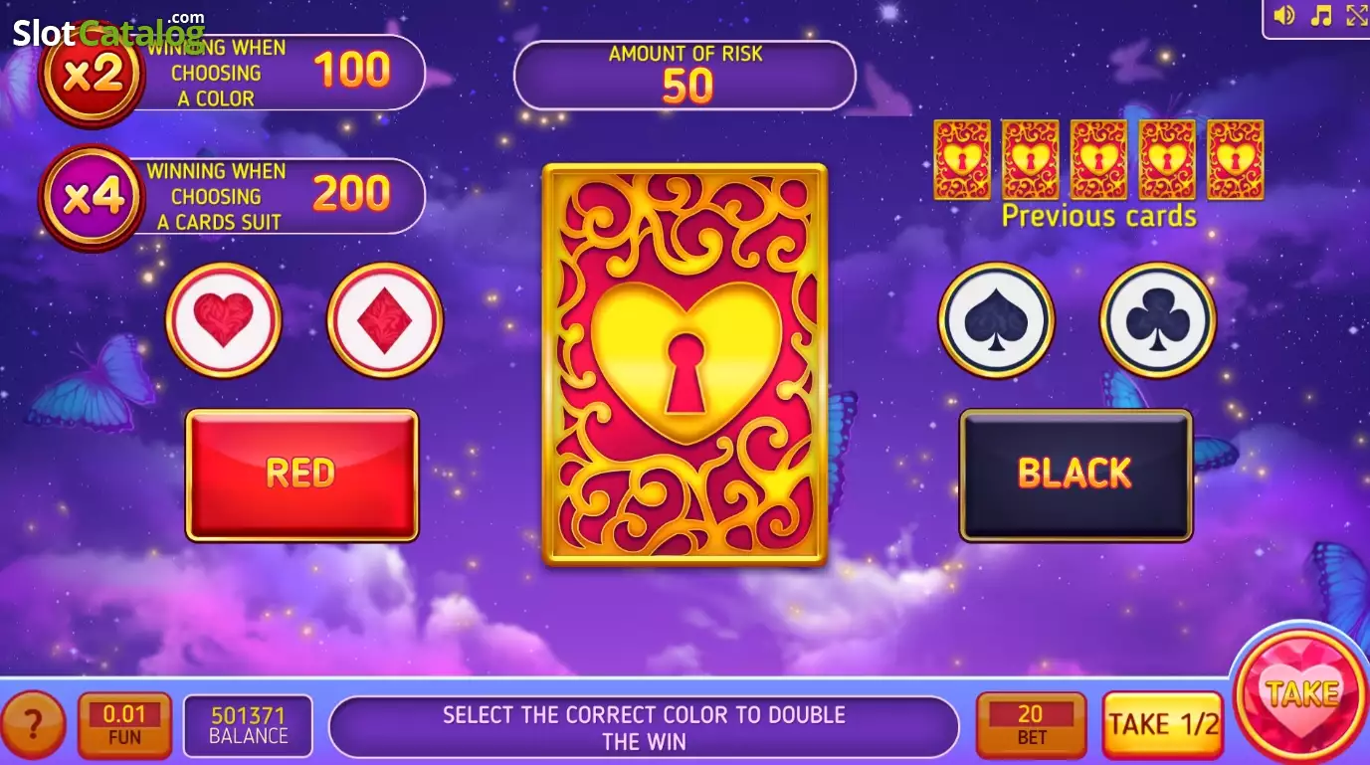The width and height of the screenshot is (1370, 765).
Task: Mute sound with the speaker icon
Action: pyautogui.click(x=1284, y=15)
